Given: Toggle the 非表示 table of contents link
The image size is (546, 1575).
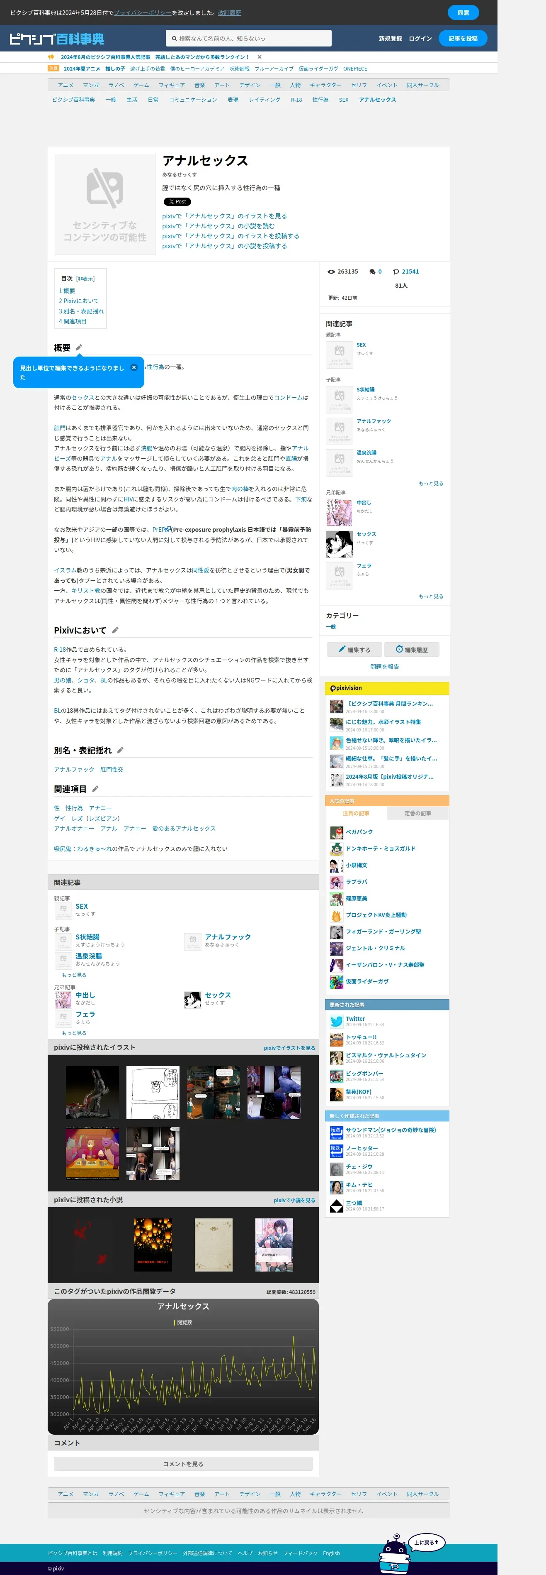Looking at the screenshot, I should 85,279.
